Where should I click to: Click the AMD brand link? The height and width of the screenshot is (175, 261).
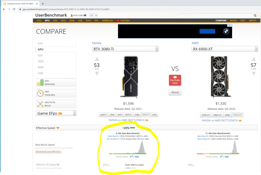point(195,43)
